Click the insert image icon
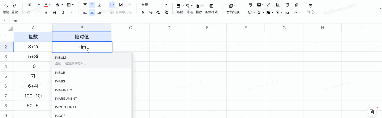The width and height of the screenshot is (382, 118). (259, 5)
